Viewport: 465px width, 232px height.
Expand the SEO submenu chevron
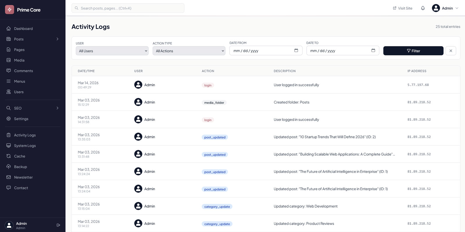(x=58, y=108)
